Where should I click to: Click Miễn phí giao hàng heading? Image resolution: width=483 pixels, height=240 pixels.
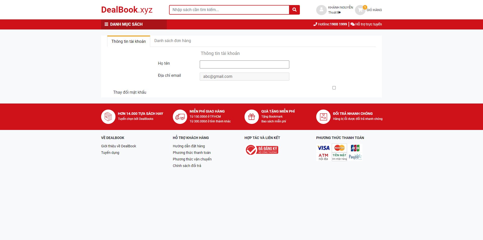[x=207, y=111]
